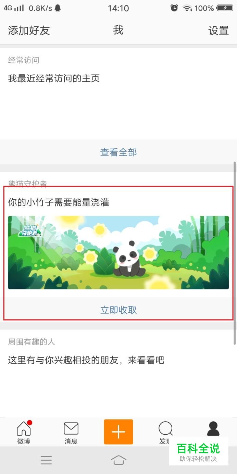The width and height of the screenshot is (237, 474).
Task: Open the Messages envelope icon
Action: (71, 428)
